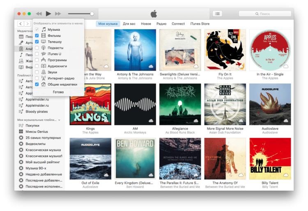308x211 pixels.
Task: Click the gear icon beside Классическая музыка1
Action: point(21,156)
